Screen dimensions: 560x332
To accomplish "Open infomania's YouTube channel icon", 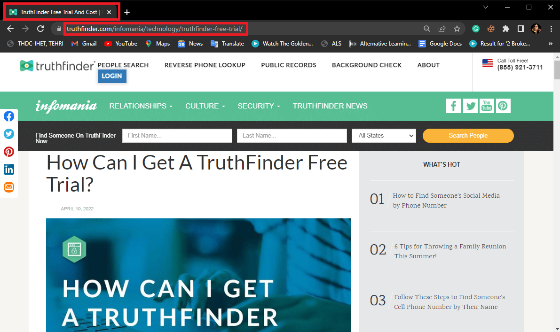I will pyautogui.click(x=487, y=106).
